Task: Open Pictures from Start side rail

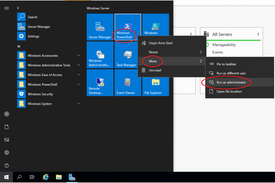Action: click(7, 140)
